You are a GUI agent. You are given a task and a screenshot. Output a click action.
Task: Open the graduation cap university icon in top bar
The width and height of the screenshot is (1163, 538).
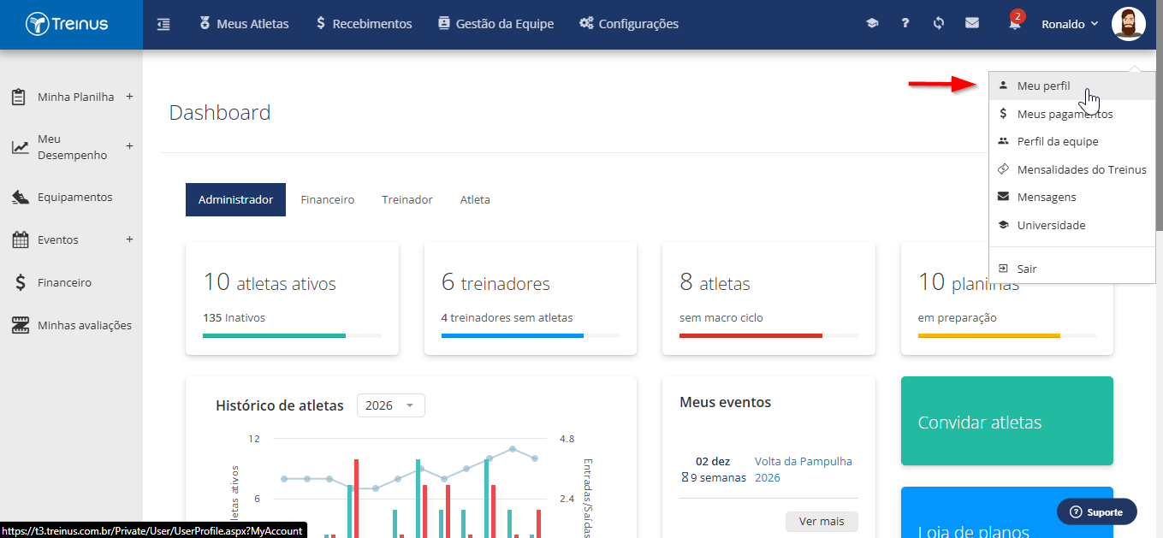pos(872,24)
